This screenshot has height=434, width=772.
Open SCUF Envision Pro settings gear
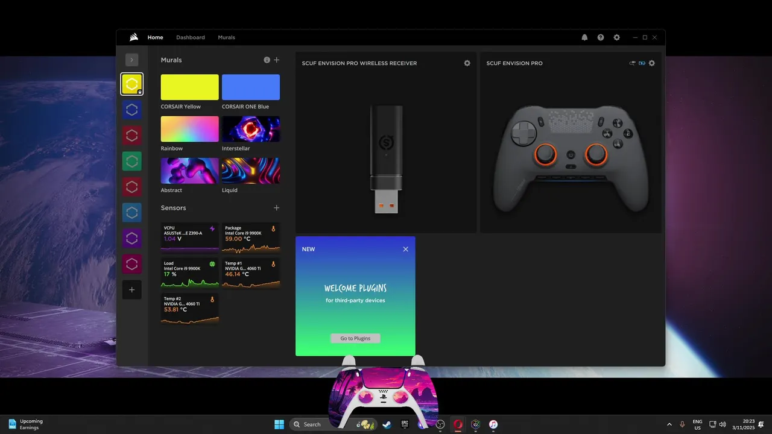(651, 63)
